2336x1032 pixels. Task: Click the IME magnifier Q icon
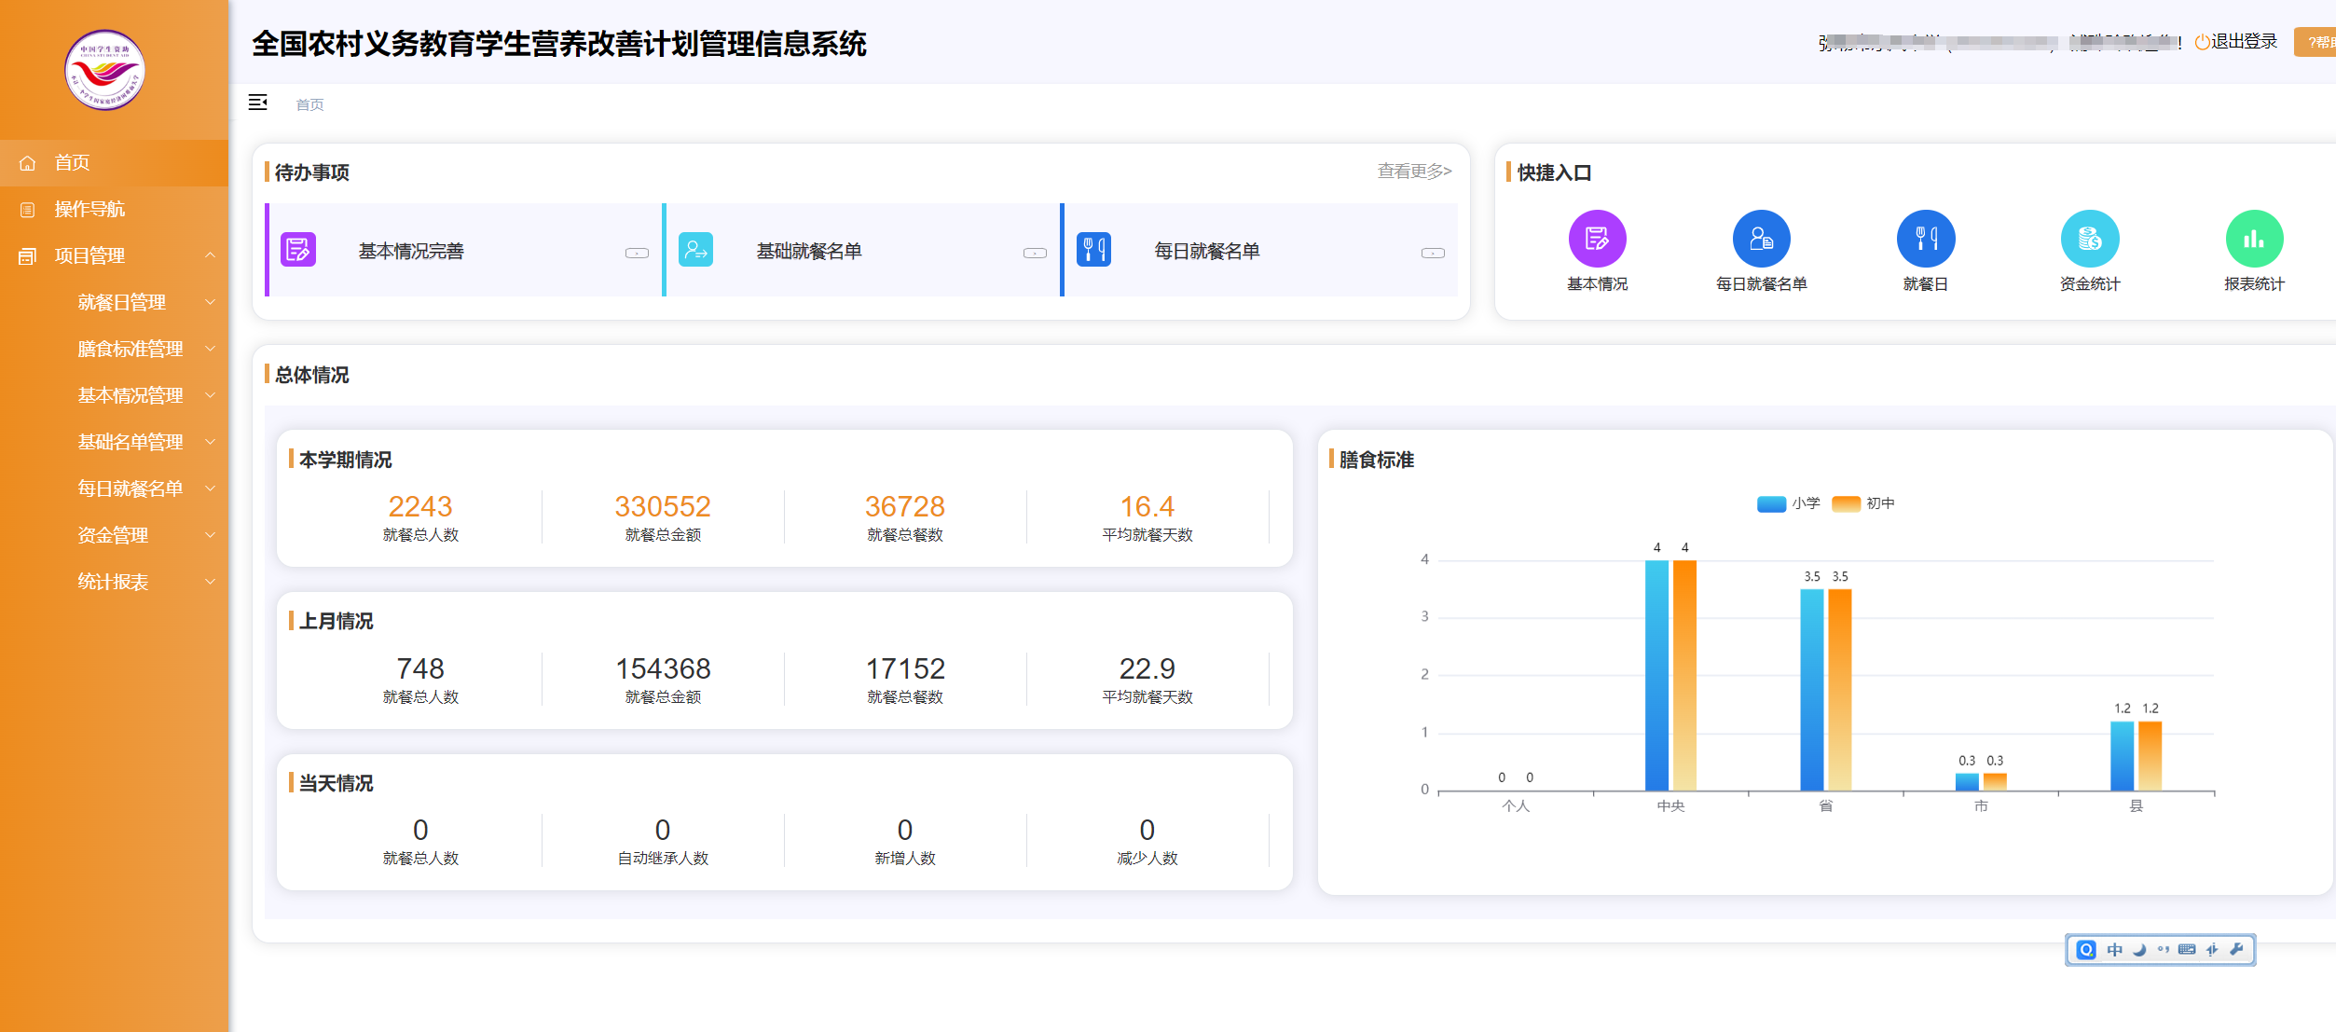click(2087, 950)
